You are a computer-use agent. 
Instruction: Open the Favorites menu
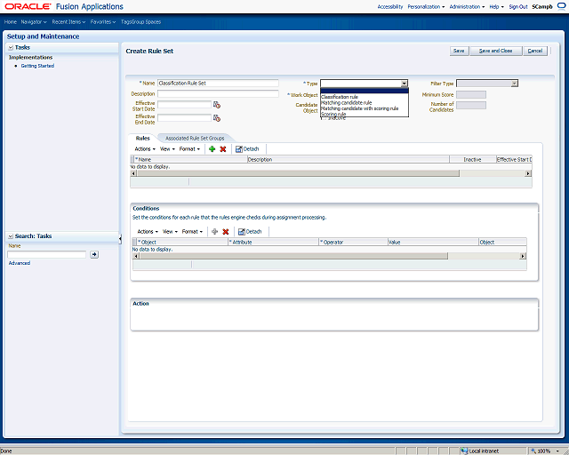pyautogui.click(x=103, y=21)
